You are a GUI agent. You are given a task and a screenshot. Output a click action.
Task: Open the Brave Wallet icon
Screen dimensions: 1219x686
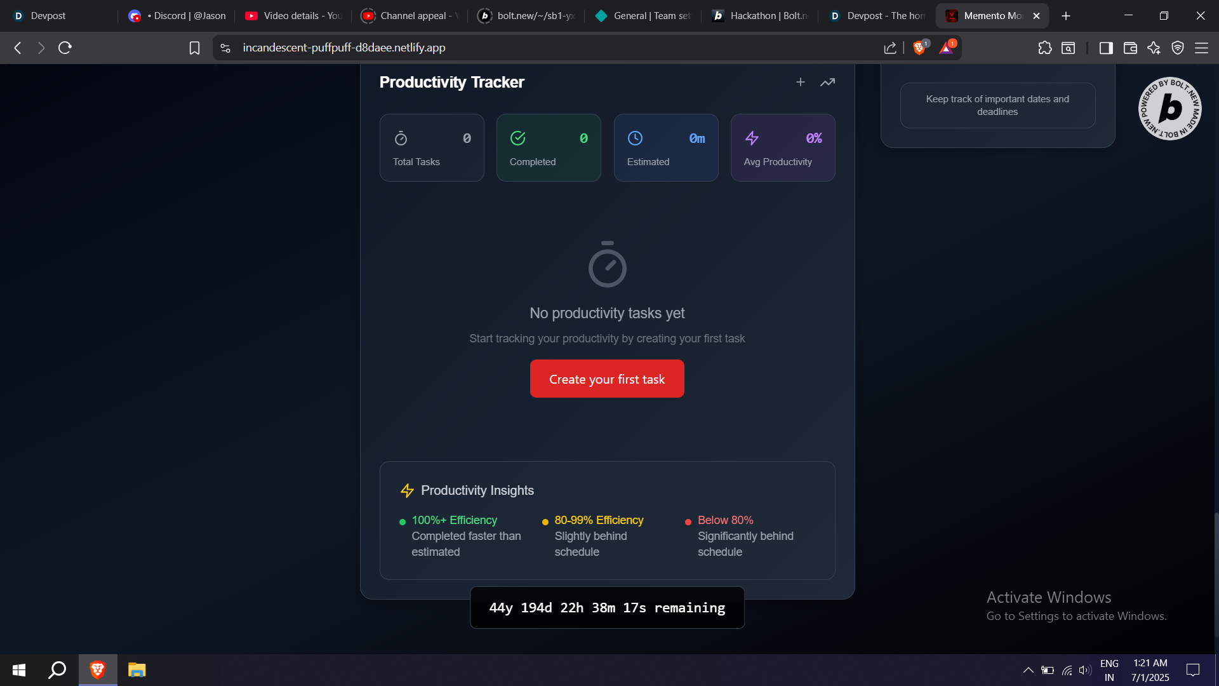point(1130,48)
